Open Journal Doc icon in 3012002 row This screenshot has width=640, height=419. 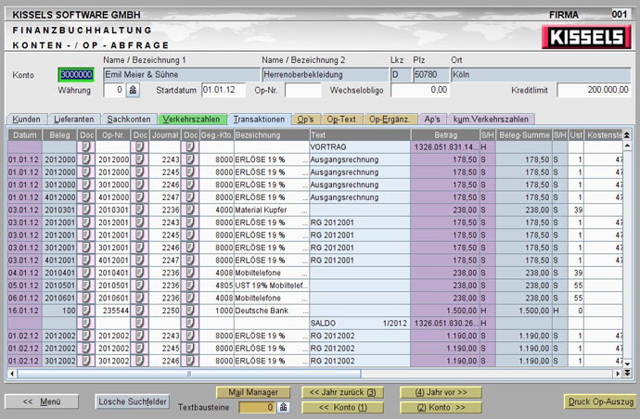[x=190, y=362]
